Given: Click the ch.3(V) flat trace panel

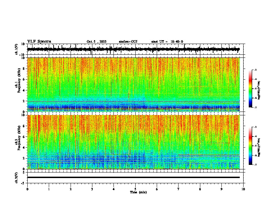Looking at the screenshot, I should tap(136, 178).
